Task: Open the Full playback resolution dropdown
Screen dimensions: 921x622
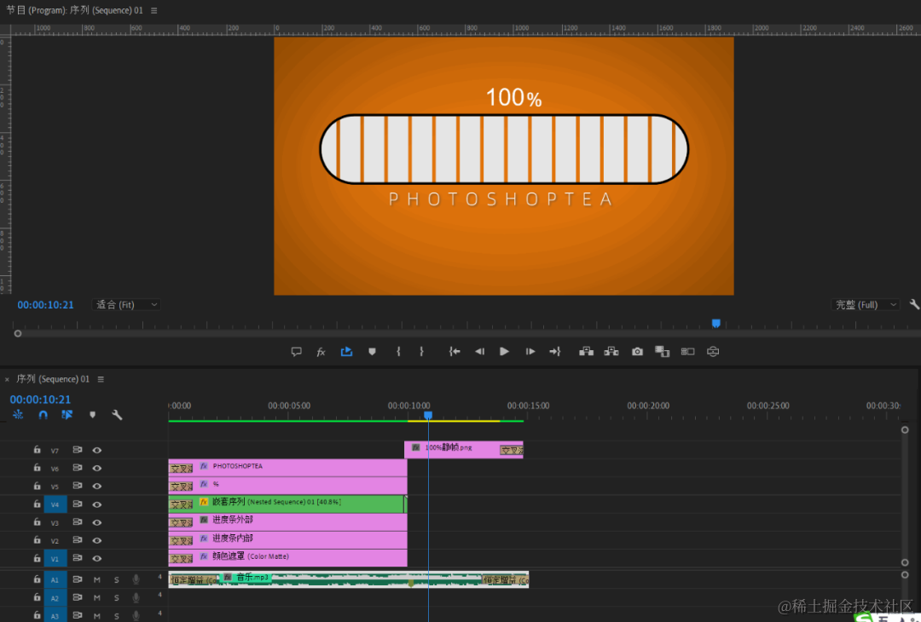Action: pos(866,304)
